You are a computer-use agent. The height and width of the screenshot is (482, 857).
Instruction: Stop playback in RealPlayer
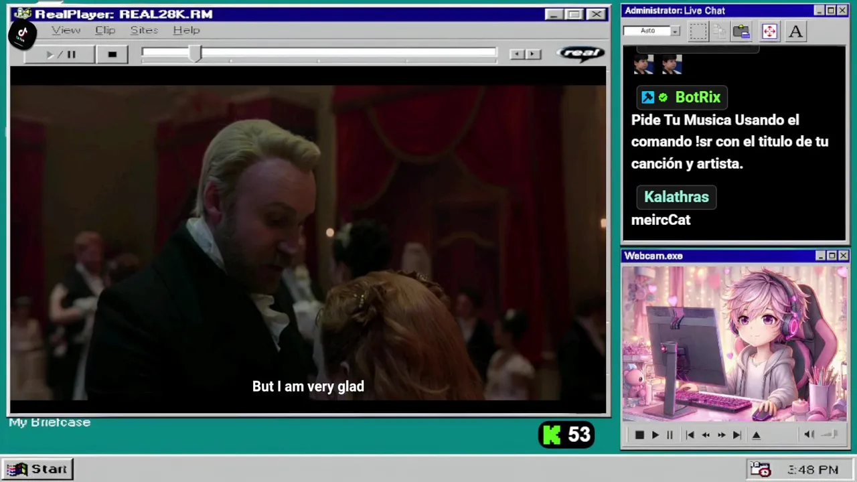(x=112, y=54)
